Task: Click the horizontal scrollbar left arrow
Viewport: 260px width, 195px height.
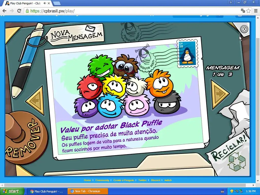Action: (2, 185)
